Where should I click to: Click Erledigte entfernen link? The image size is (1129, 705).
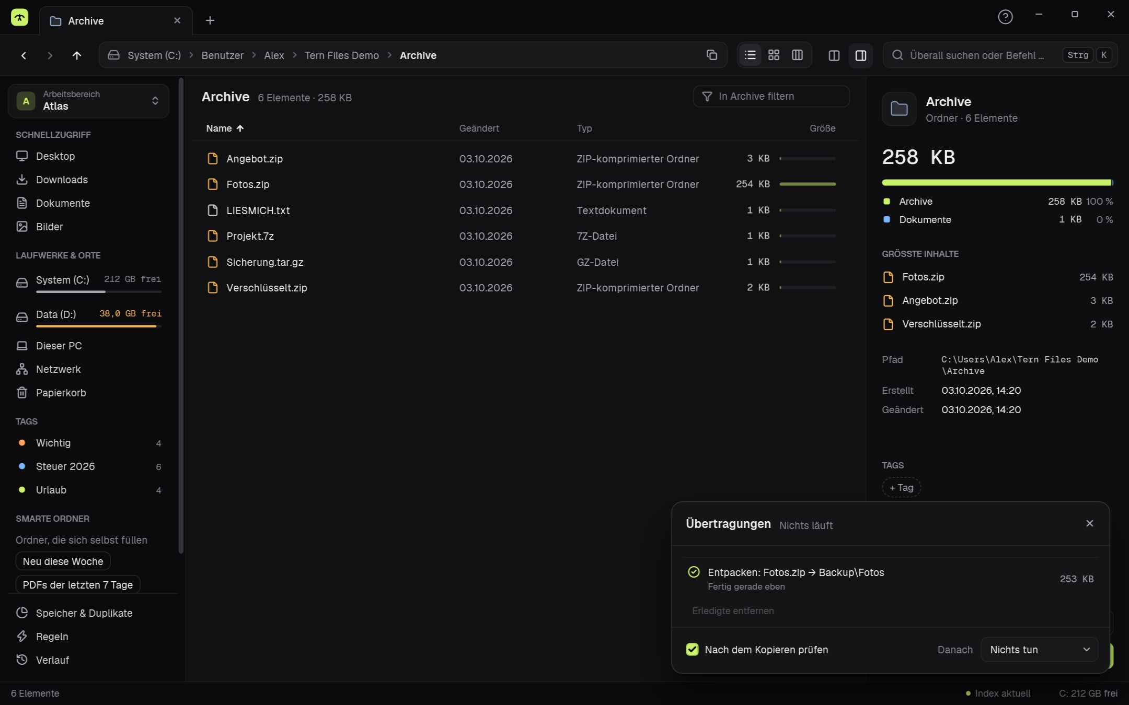click(733, 611)
